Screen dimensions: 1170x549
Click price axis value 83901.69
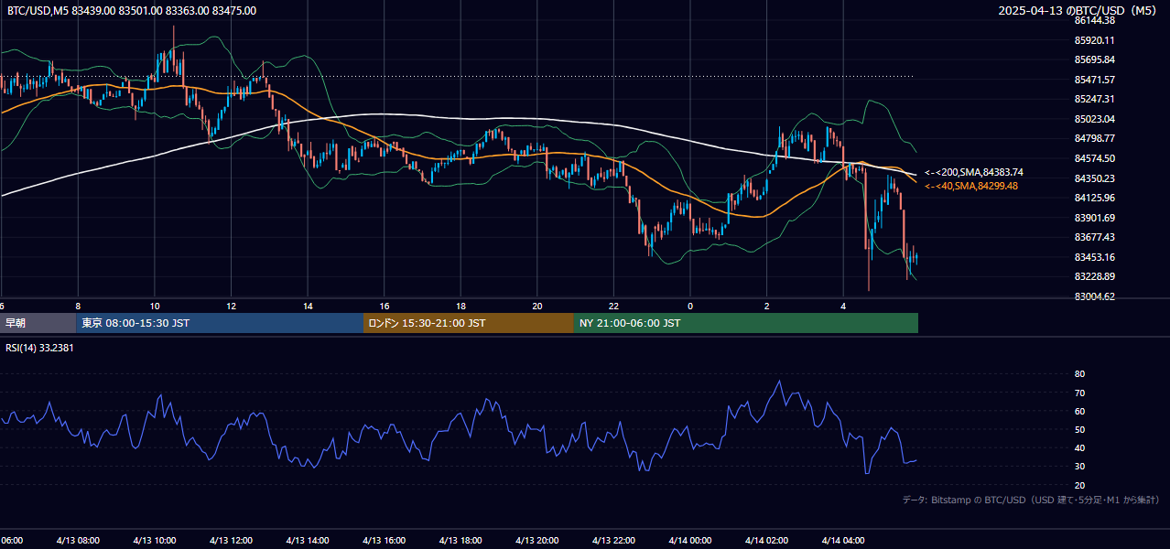click(x=1095, y=218)
